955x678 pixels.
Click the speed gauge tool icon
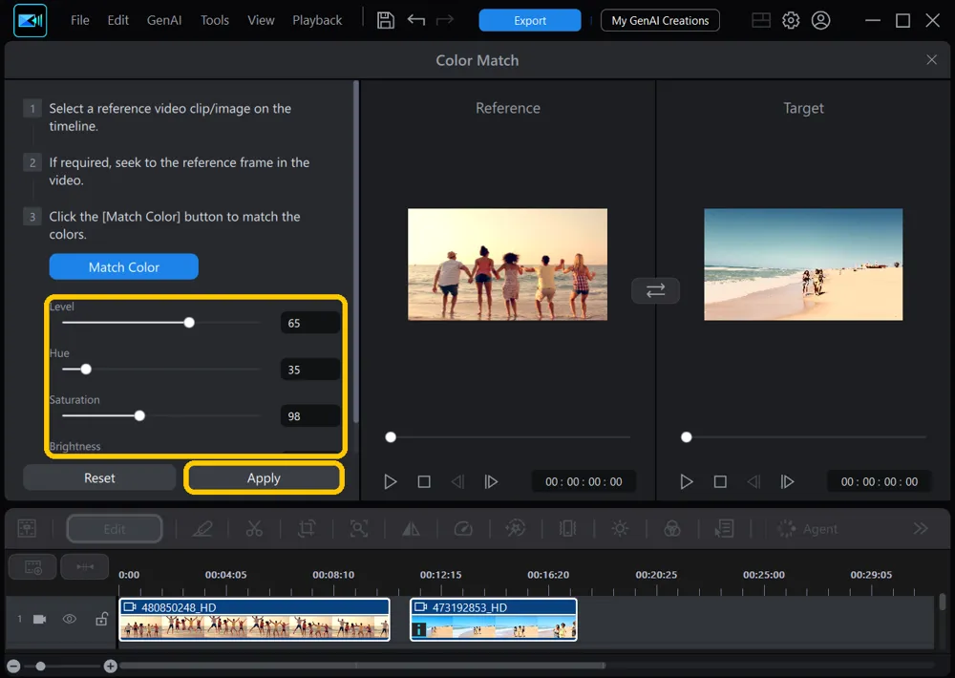click(x=463, y=528)
